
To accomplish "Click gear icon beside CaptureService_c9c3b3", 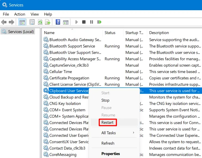I will point(46,65).
